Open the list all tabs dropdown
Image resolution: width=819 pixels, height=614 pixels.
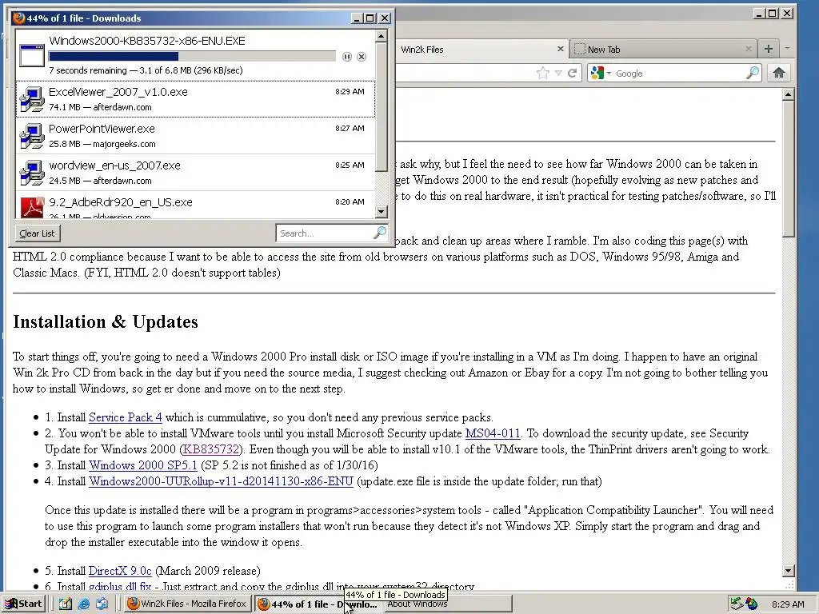point(787,49)
